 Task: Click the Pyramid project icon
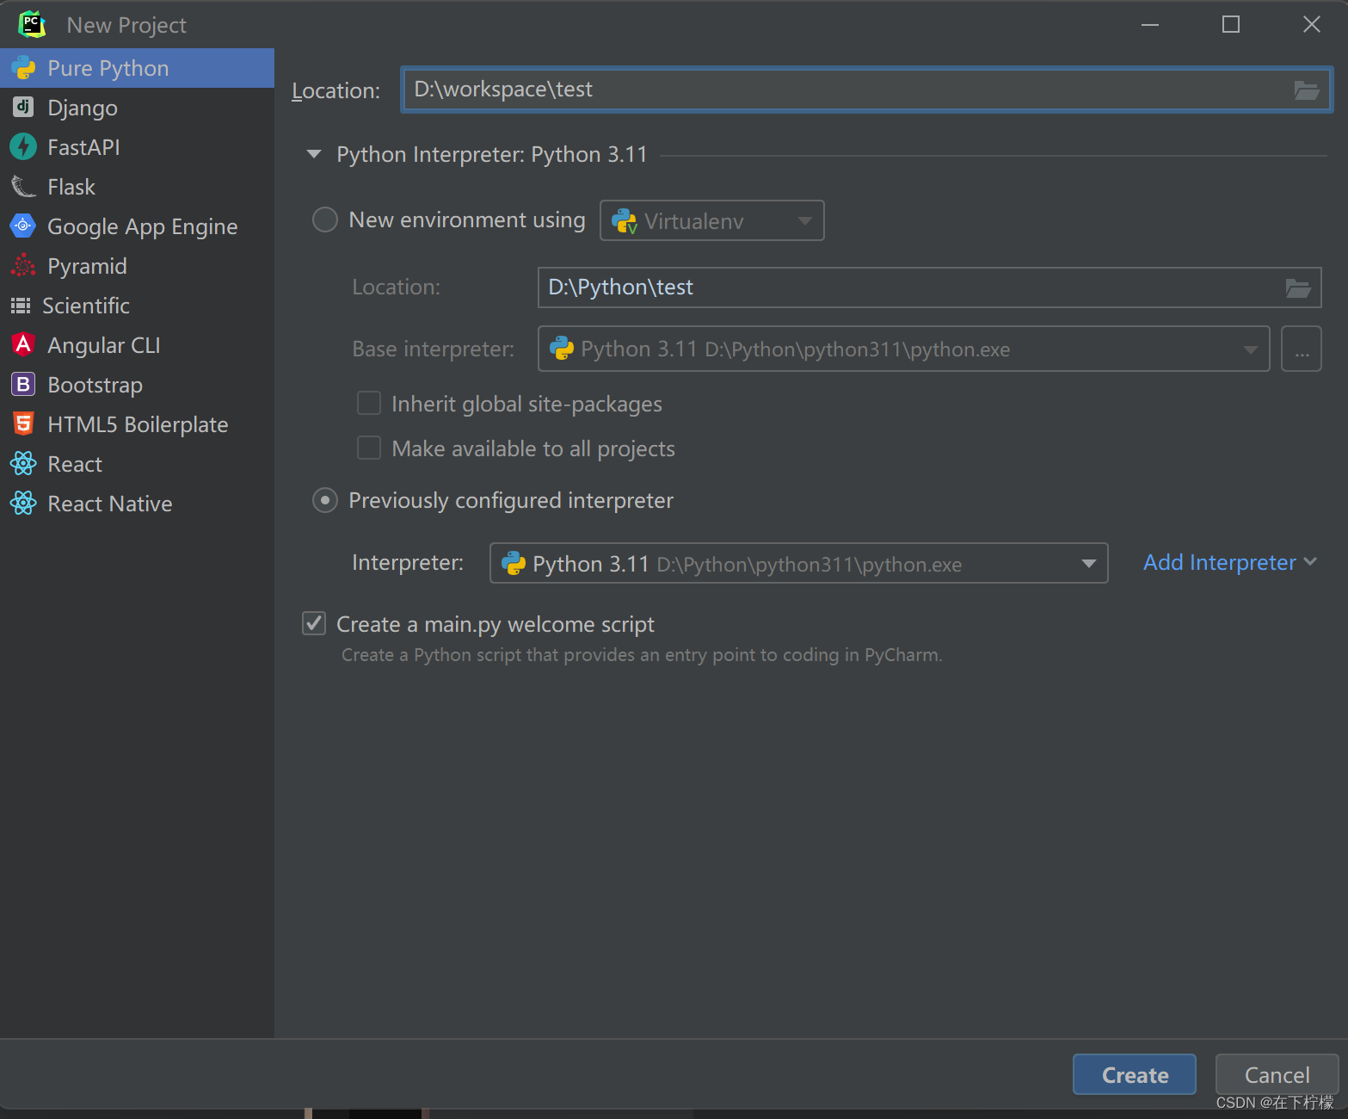23,265
